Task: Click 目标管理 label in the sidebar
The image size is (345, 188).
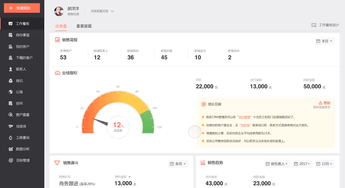Action: 23,160
